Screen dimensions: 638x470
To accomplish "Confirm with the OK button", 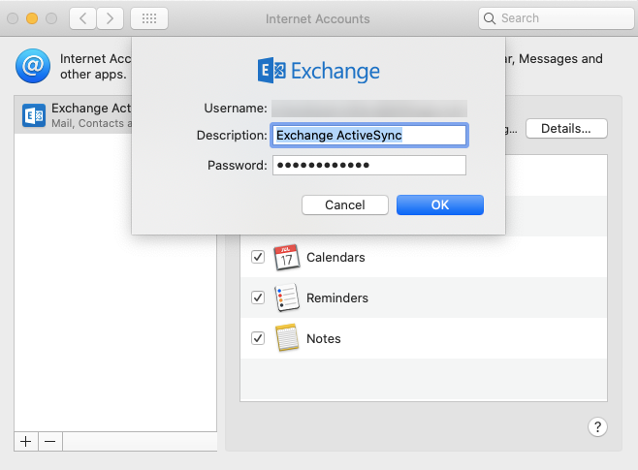I will pos(440,204).
